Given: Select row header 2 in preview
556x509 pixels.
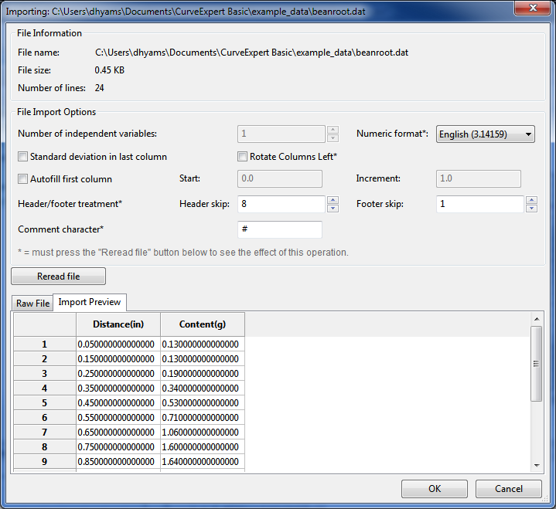Looking at the screenshot, I should click(45, 359).
